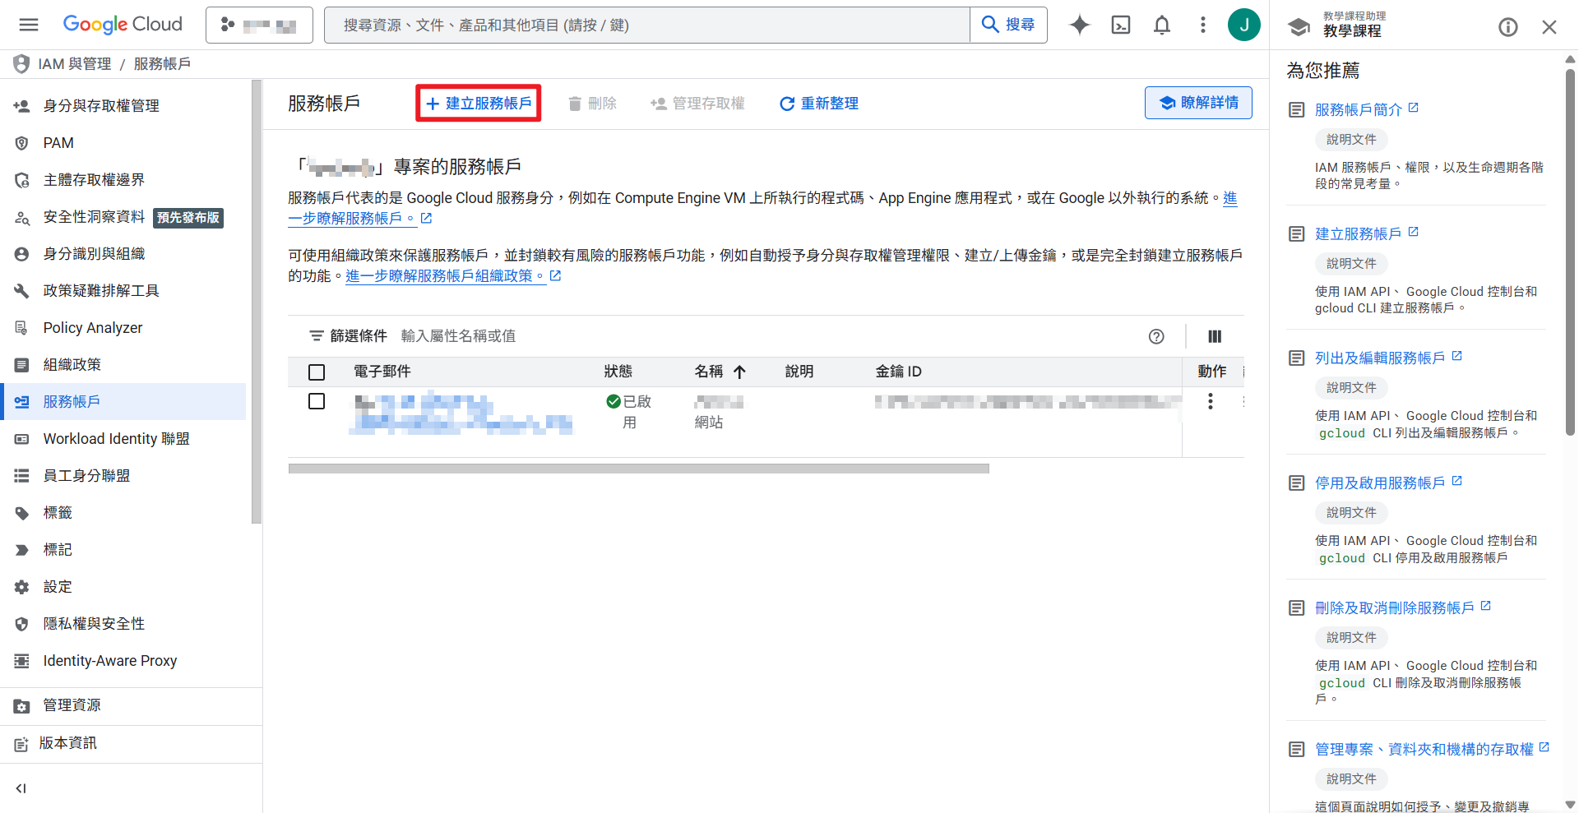Open the project selector dropdown
Screen dimensions: 1579x813
259,25
